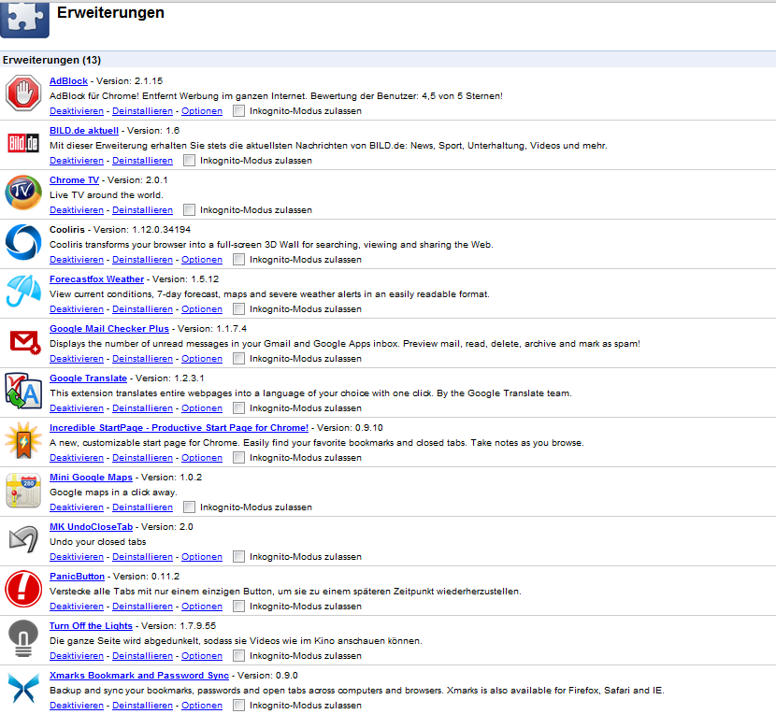Tick incognito checkbox for Mini Google Maps

pyautogui.click(x=189, y=507)
